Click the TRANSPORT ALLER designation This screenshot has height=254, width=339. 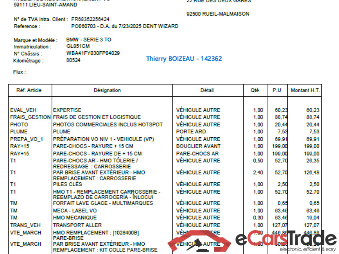77,225
